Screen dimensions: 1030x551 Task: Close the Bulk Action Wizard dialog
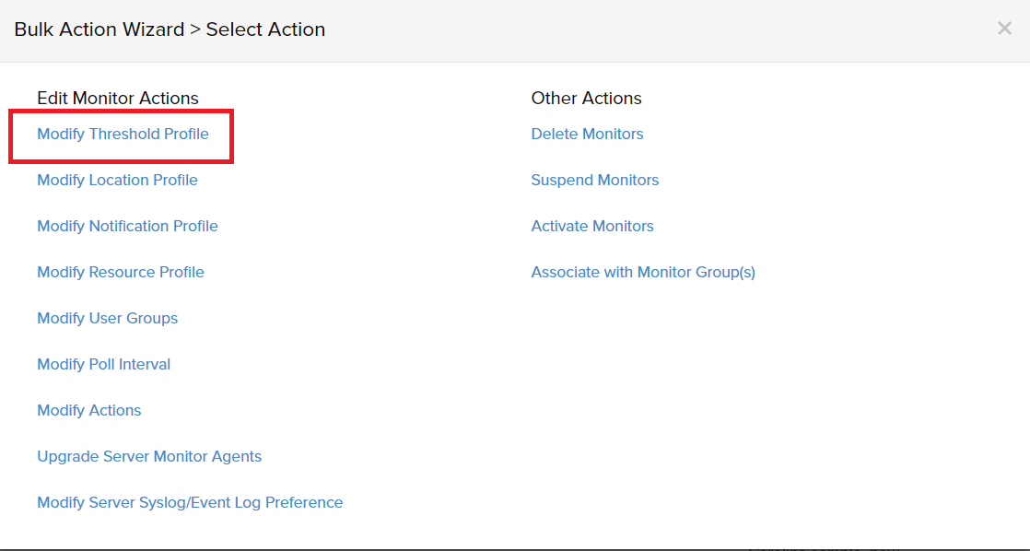[1004, 29]
